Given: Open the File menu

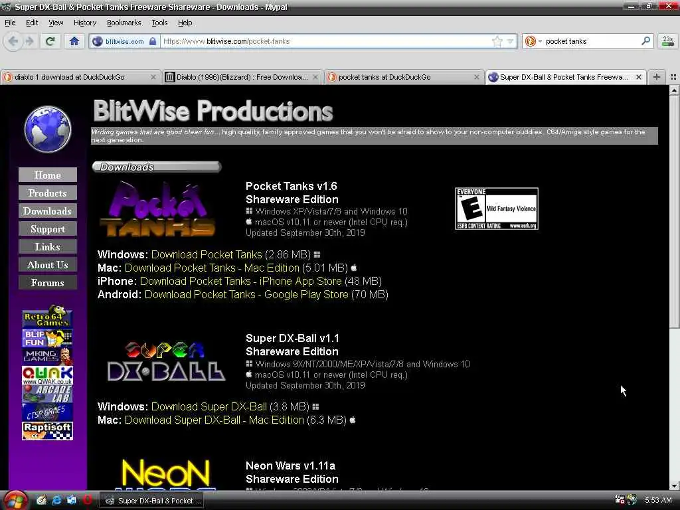Looking at the screenshot, I should click(x=10, y=23).
